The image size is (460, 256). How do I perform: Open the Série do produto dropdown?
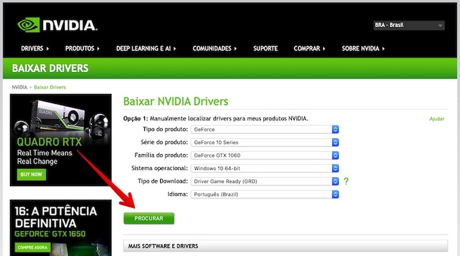[x=264, y=142]
